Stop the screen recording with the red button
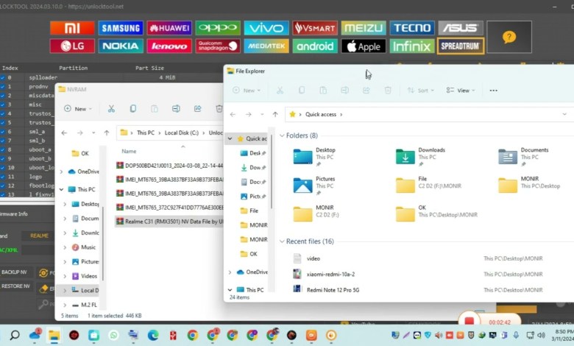The image size is (574, 346). click(x=469, y=321)
